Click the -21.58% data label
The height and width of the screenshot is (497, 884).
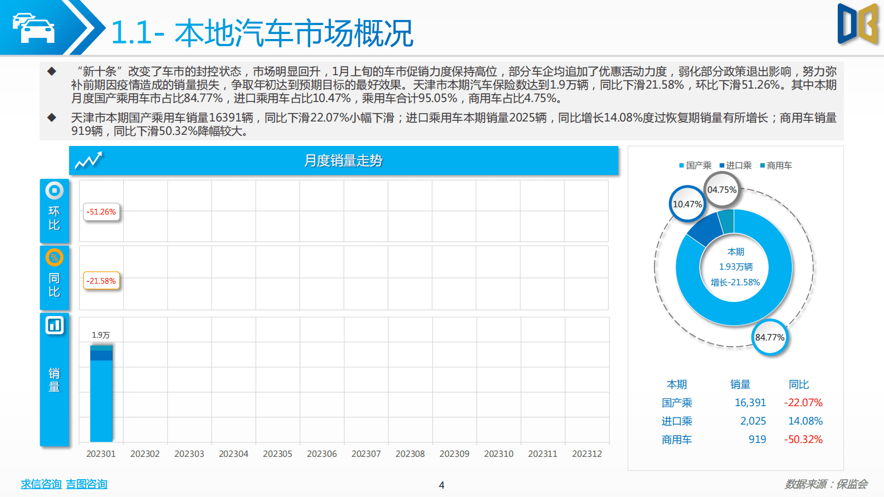(x=101, y=281)
